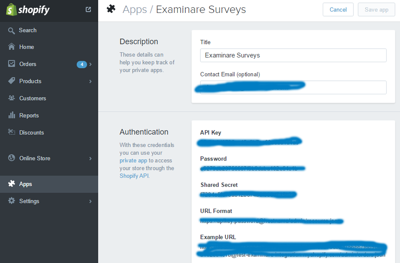Click the Products tag icon
Viewport: 400px width, 263px height.
(11, 81)
